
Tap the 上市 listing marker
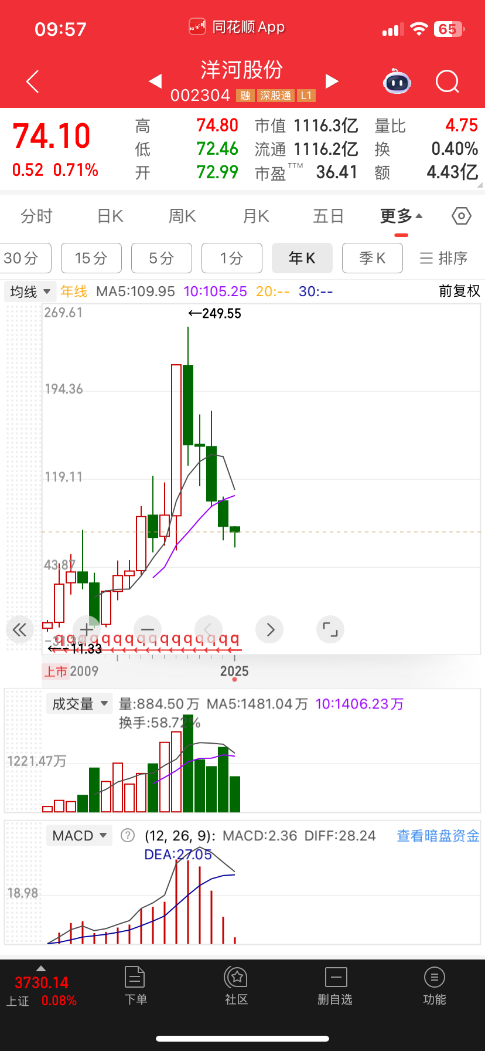(56, 672)
